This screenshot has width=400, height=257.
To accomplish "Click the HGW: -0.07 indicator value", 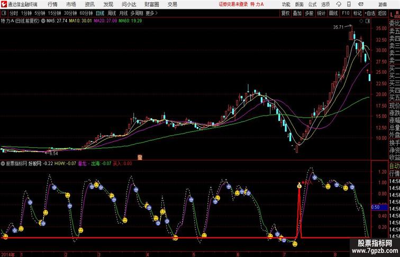I will [x=65, y=164].
